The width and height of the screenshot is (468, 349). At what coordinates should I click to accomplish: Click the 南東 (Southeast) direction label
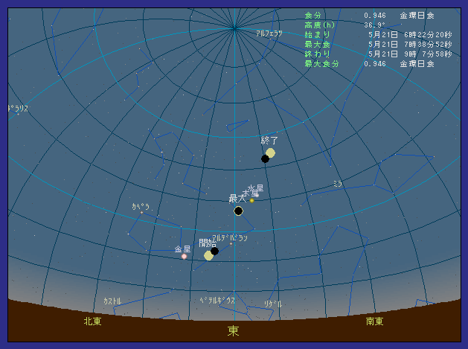point(375,321)
